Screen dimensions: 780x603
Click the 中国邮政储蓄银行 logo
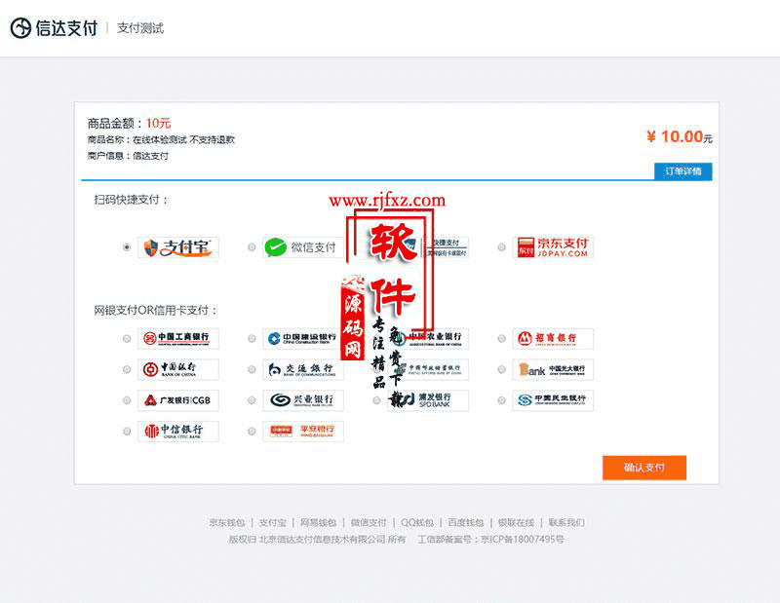click(428, 370)
